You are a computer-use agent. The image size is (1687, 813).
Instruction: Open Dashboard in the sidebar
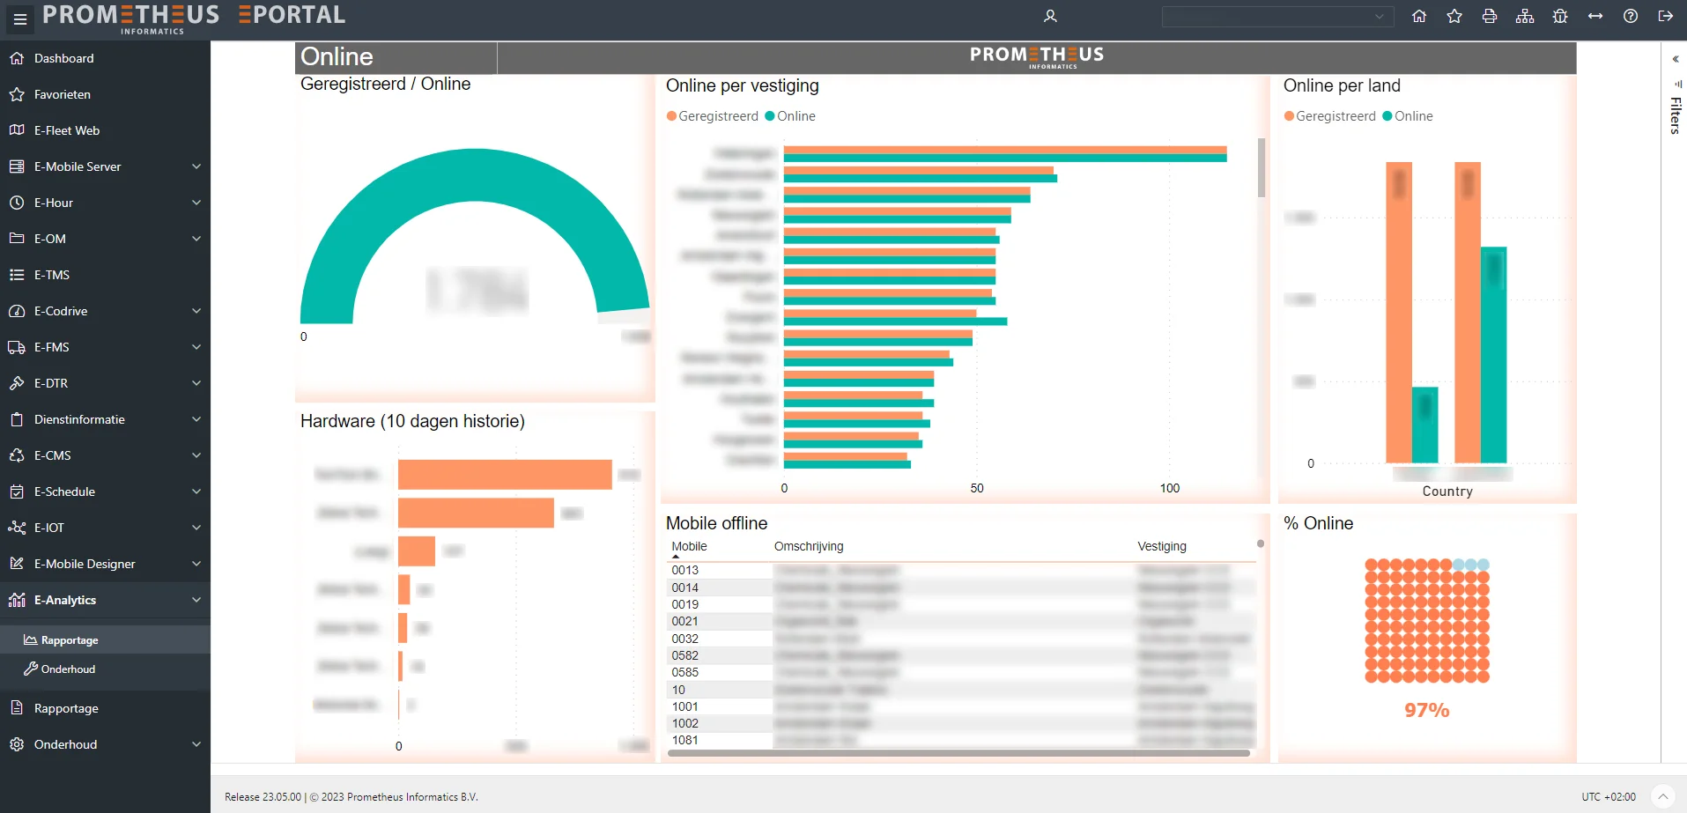[x=105, y=58]
